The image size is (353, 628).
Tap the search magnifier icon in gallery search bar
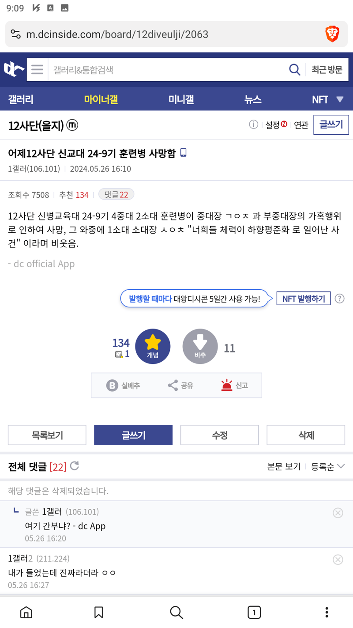point(294,70)
